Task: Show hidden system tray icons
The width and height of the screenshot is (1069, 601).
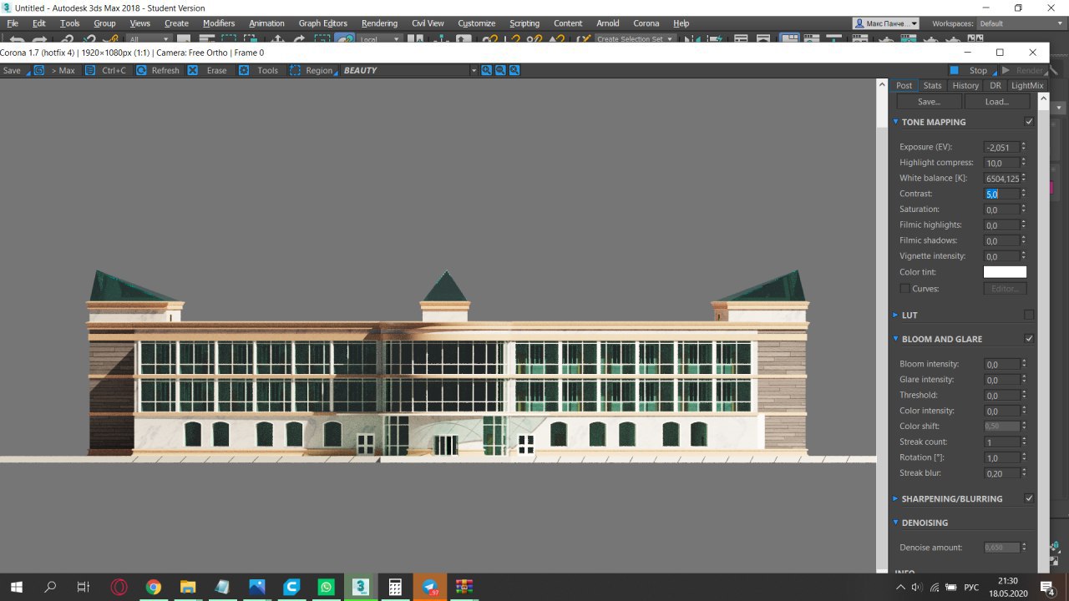Action: [899, 587]
